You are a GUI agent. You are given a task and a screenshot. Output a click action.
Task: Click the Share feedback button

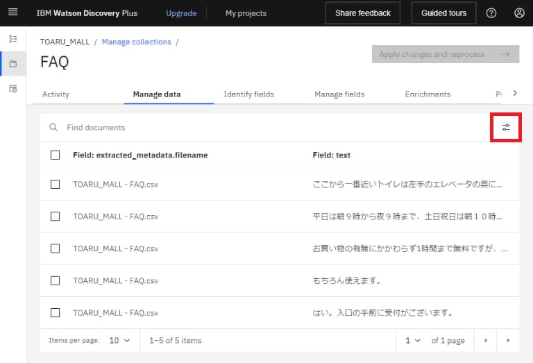coord(362,12)
